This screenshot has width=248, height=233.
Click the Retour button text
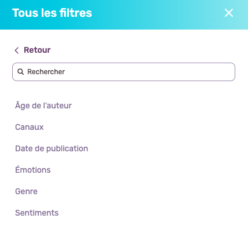[37, 50]
